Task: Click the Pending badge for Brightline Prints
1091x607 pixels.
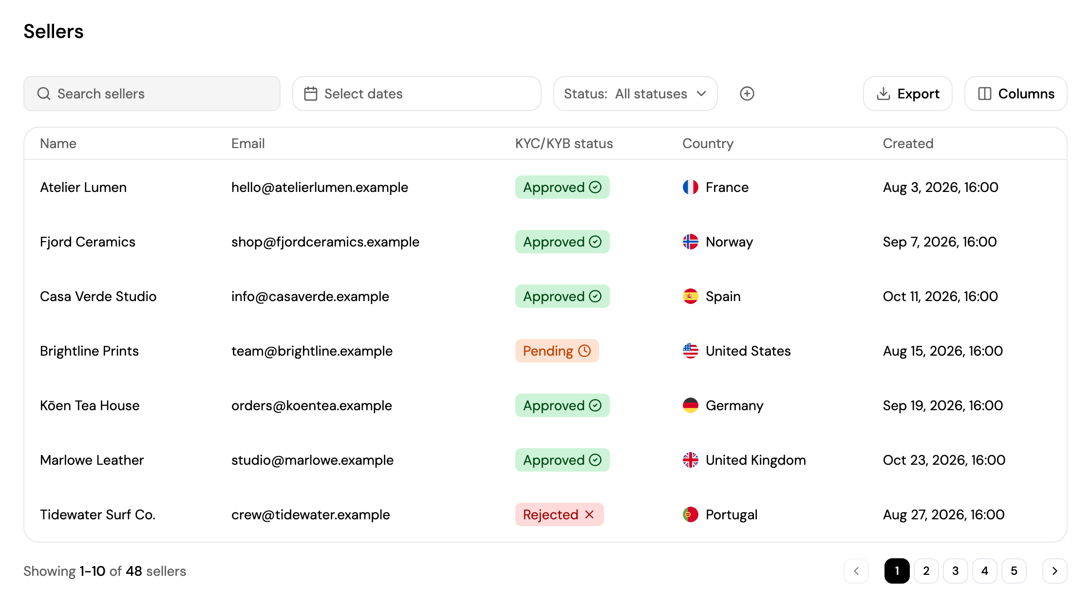Action: (557, 351)
